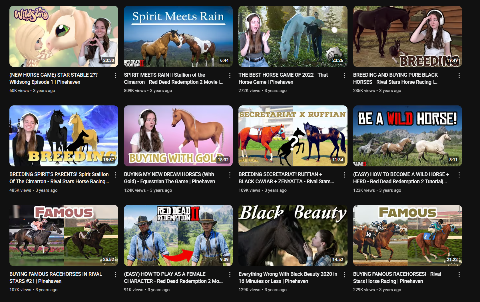The width and height of the screenshot is (480, 302).
Task: Click the 109K views text
Action: pos(249,190)
